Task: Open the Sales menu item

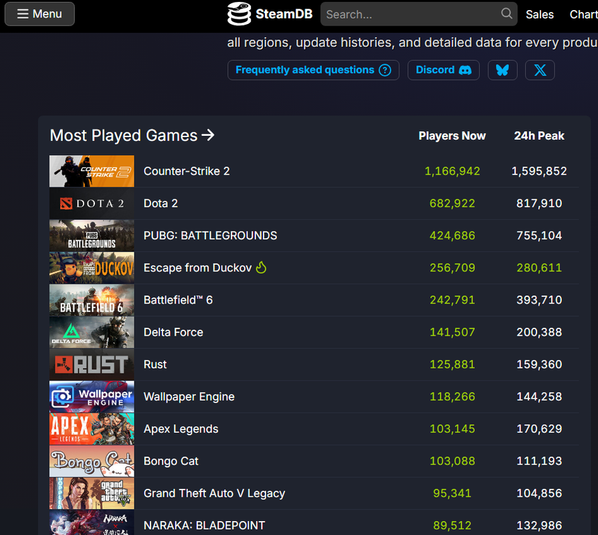Action: click(x=539, y=15)
